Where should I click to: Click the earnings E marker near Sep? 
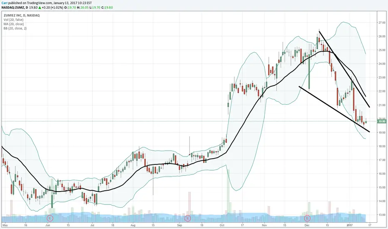[188, 218]
